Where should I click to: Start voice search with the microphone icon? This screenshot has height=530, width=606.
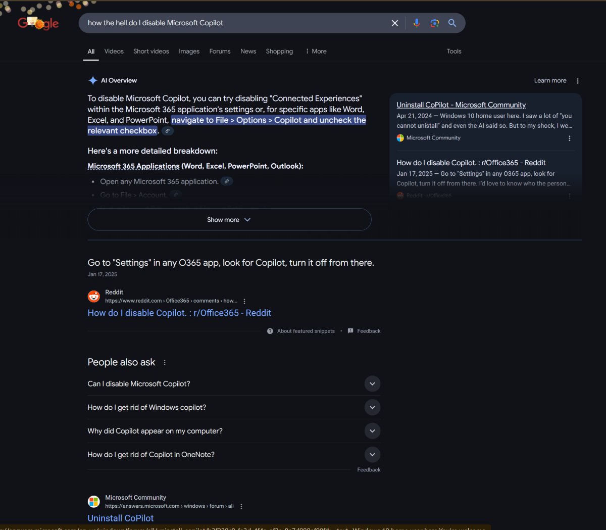tap(417, 23)
